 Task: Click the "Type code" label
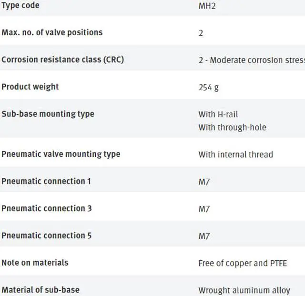20,5
